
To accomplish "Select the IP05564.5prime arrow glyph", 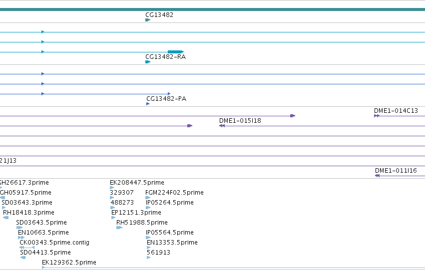I will 148,238.
